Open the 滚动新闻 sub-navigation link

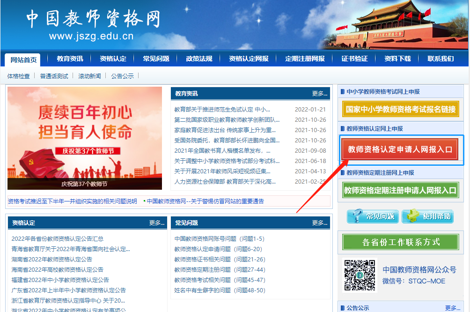coord(89,76)
